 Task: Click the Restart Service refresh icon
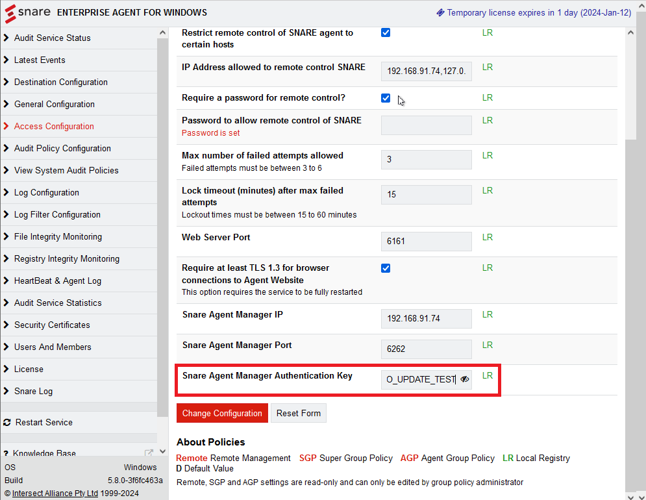click(x=7, y=423)
